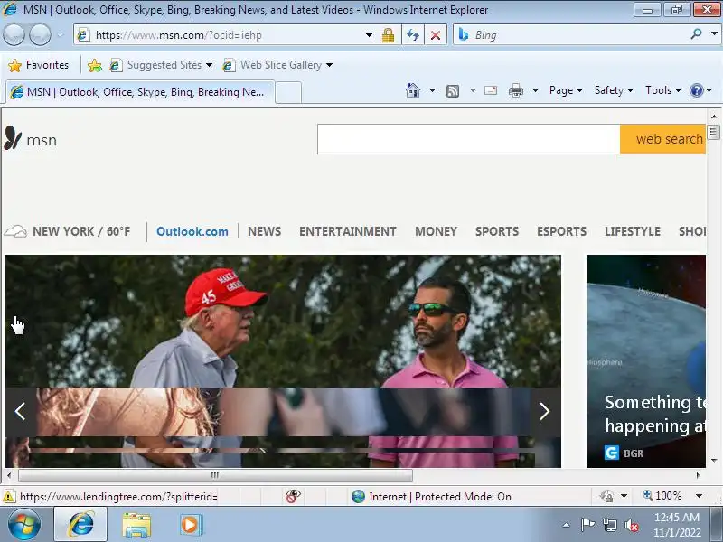Open the Page menu
This screenshot has height=542, width=723.
566,90
